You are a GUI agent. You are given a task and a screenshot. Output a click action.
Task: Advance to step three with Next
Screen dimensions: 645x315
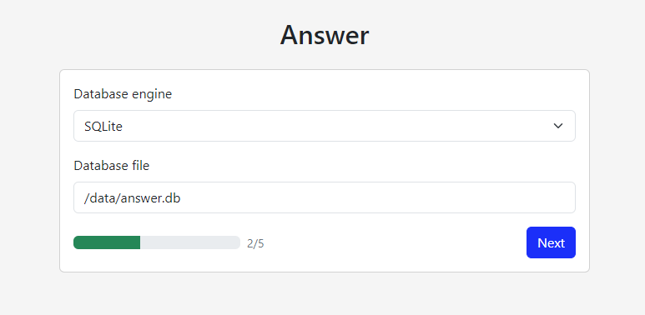click(x=551, y=242)
